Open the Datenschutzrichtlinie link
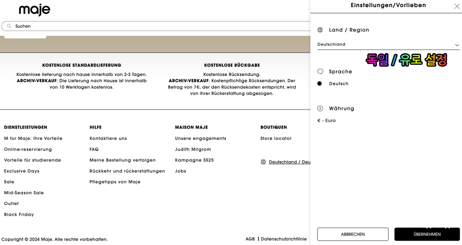 (284, 239)
